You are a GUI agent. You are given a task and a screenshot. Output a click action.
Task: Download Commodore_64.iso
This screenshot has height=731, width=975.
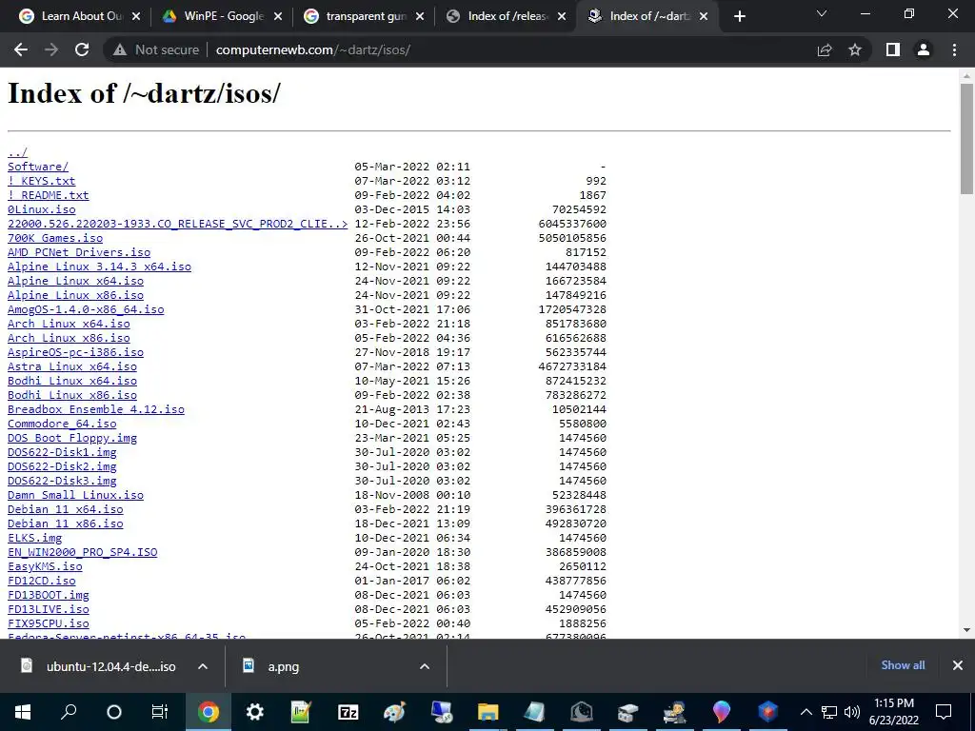tap(62, 424)
